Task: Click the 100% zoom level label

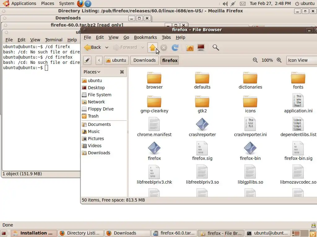Action: [267, 60]
